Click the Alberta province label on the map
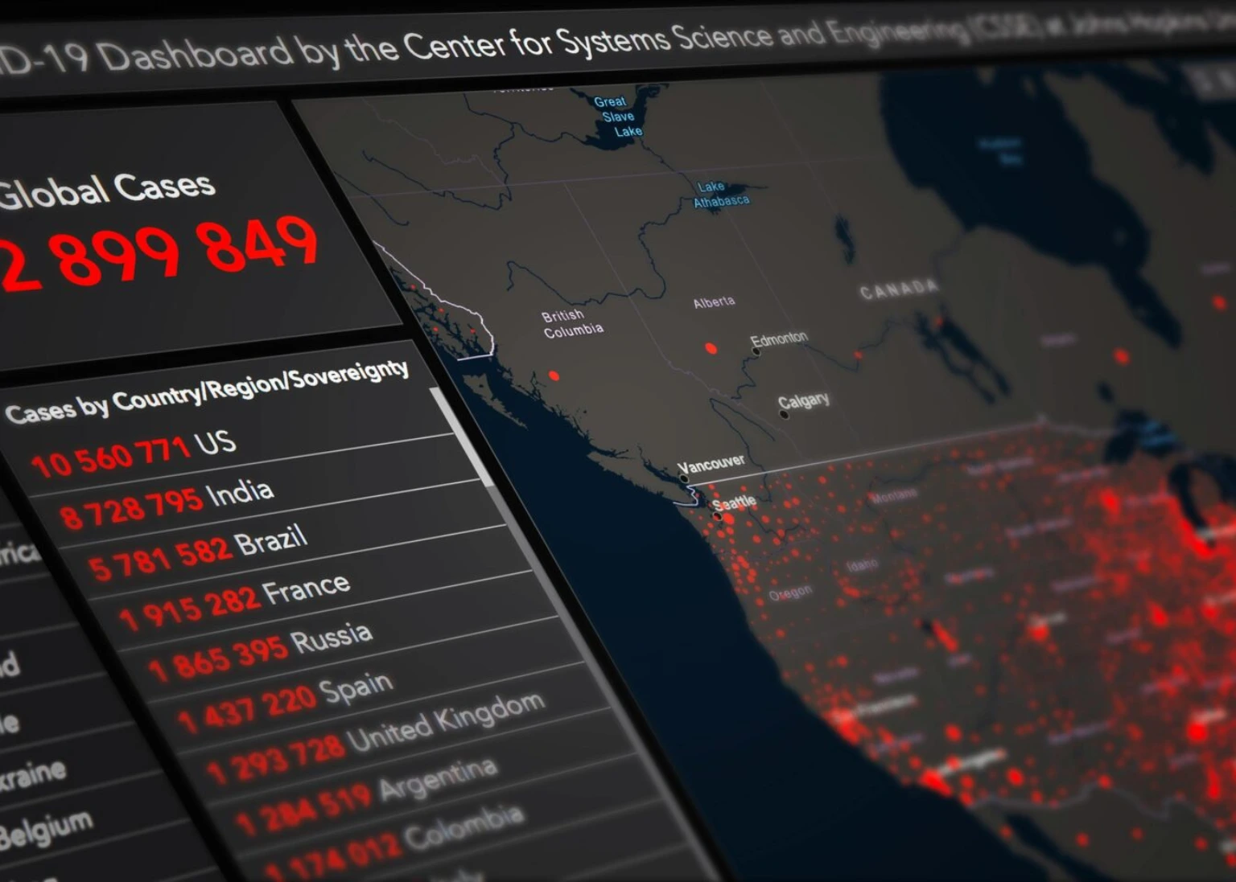The width and height of the screenshot is (1236, 882). coord(714,302)
